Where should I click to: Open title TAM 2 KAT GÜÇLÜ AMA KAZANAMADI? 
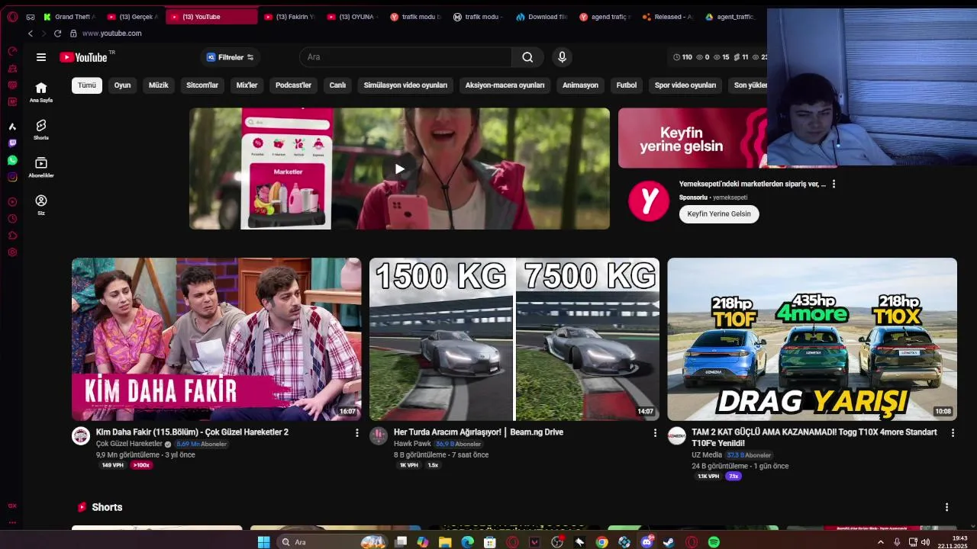coord(814,438)
